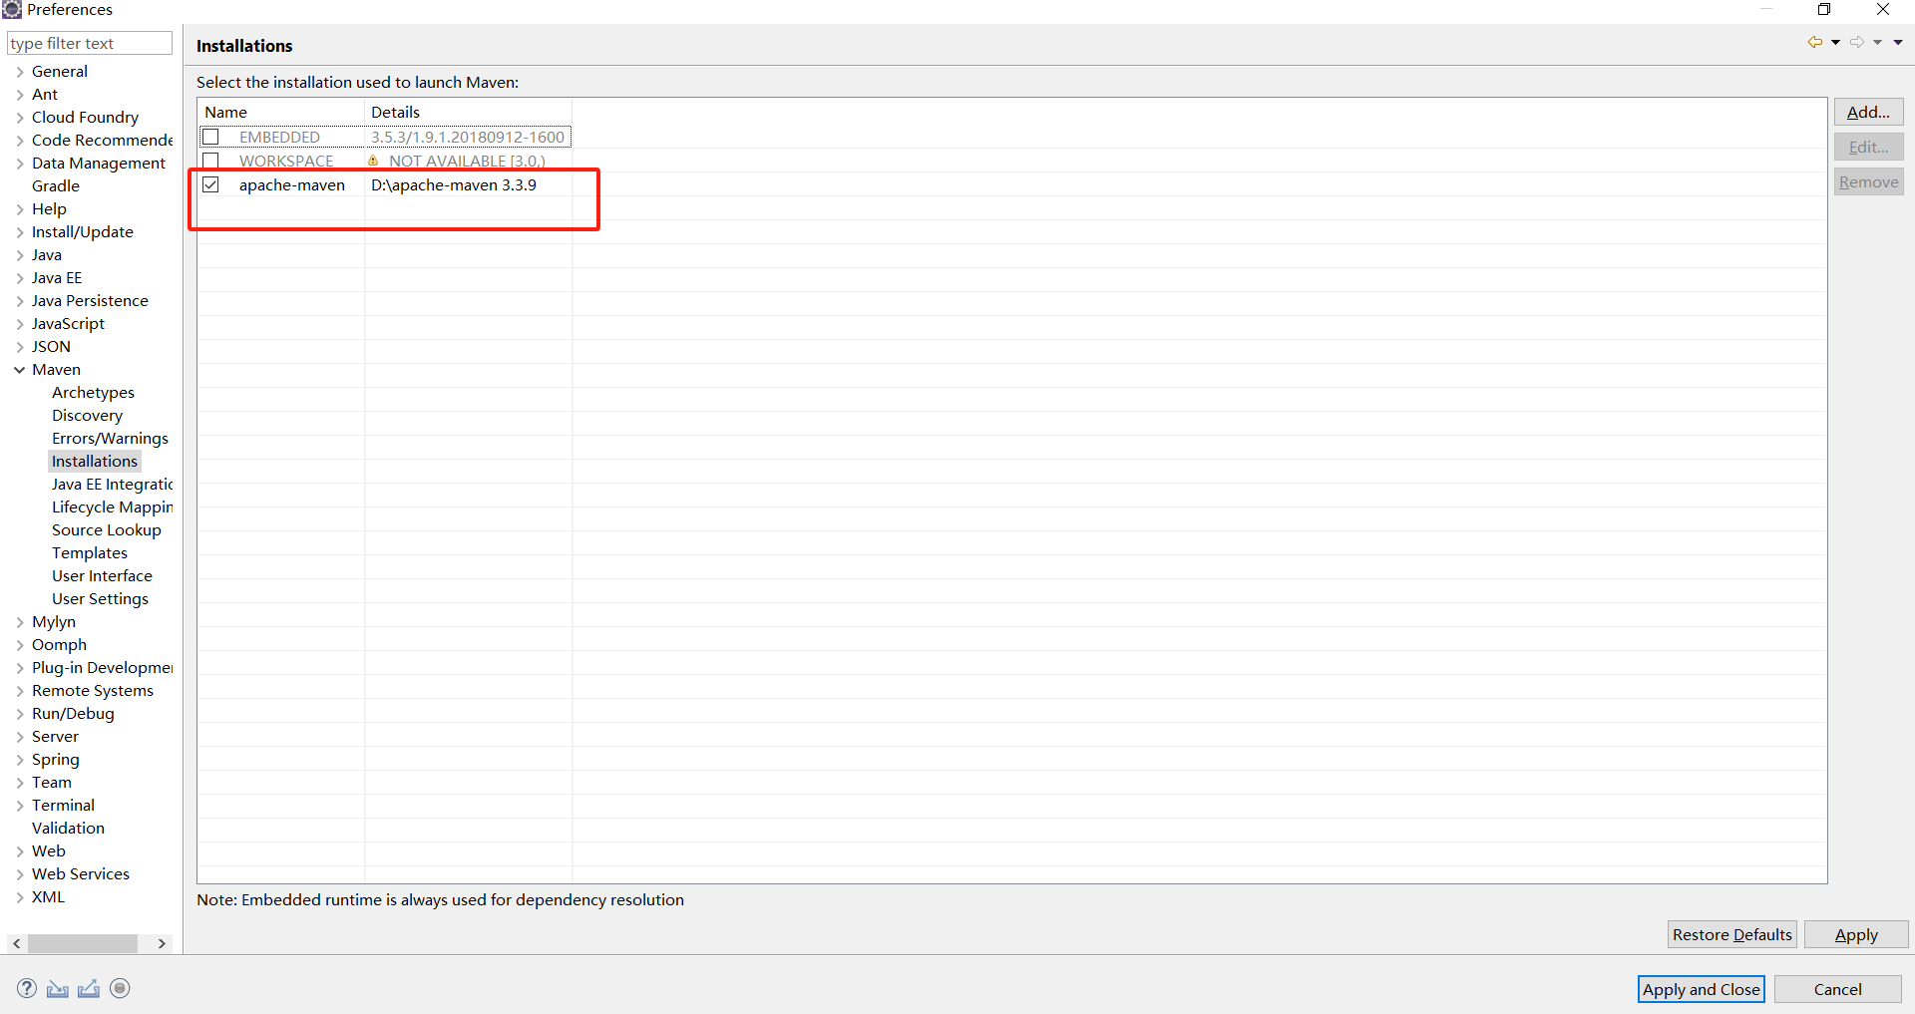Click the warning icon beside NOT AVAILABLE
Image resolution: width=1915 pixels, height=1014 pixels.
pos(373,161)
